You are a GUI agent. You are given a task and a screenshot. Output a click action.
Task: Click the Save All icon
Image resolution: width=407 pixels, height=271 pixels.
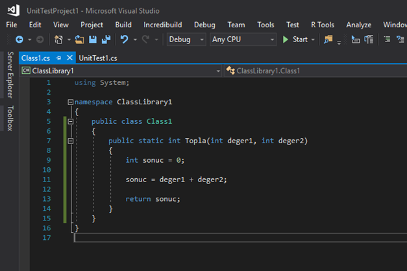(x=105, y=40)
